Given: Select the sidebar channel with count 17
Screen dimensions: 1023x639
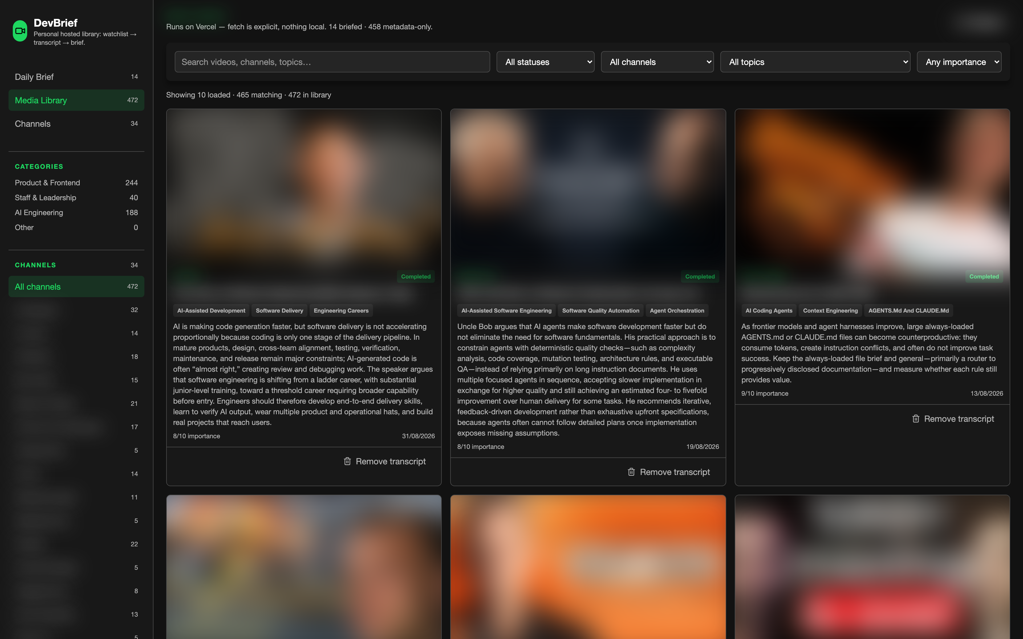Looking at the screenshot, I should pos(76,427).
